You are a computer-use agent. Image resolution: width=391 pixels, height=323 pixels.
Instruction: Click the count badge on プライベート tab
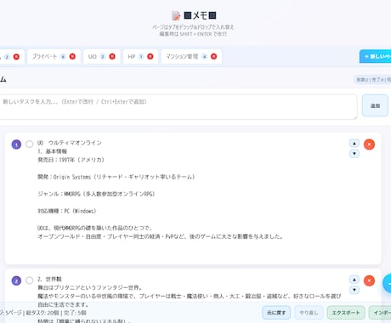[63, 57]
